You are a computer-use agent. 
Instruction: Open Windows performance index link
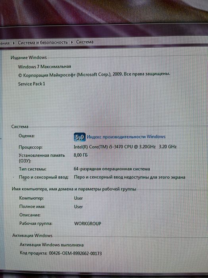(126, 137)
